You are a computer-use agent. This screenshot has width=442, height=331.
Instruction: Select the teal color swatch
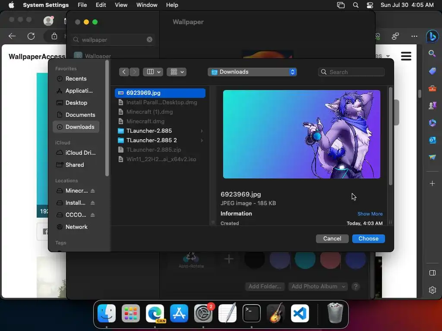pos(305,259)
